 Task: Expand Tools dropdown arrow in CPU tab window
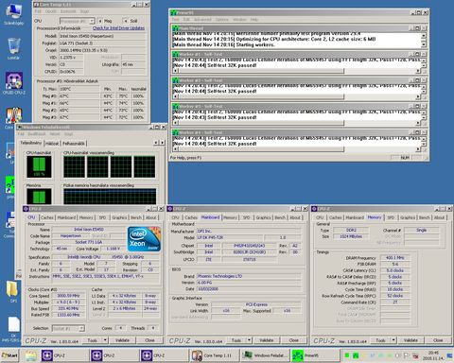(x=105, y=340)
